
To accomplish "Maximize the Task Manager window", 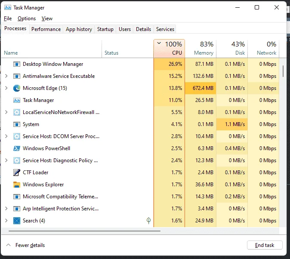I will click(257, 7).
